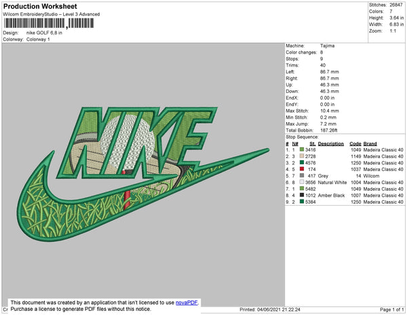Select the 'EndY:' label
Screen dimensions: 407x315
point(292,104)
